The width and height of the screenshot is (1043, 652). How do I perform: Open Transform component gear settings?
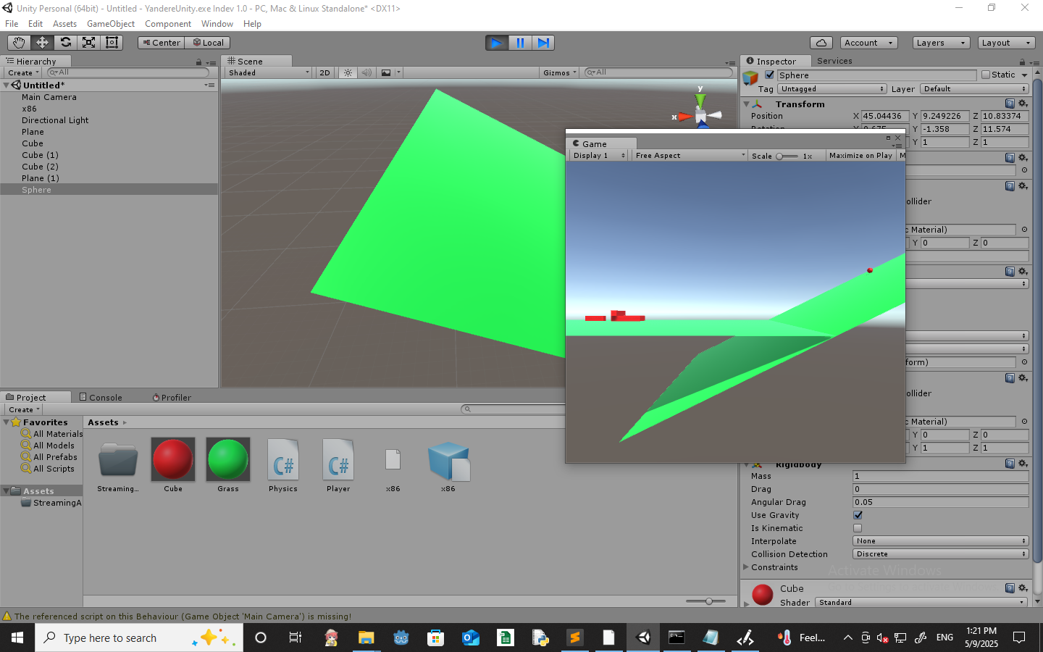click(x=1023, y=104)
